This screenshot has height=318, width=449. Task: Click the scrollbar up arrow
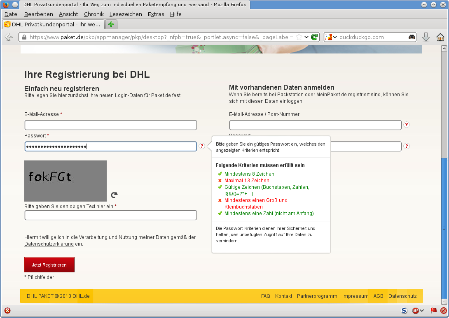click(444, 48)
